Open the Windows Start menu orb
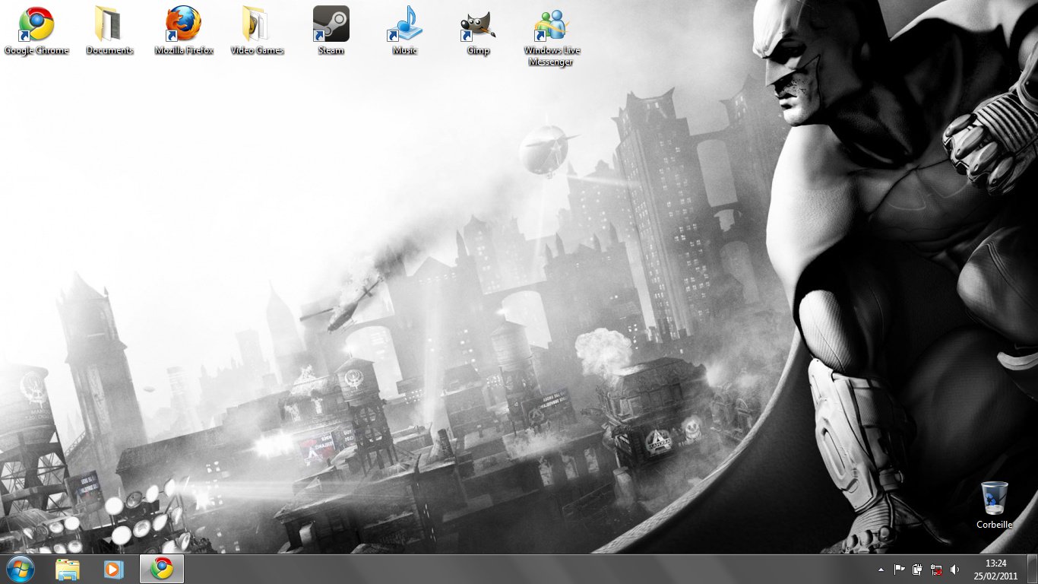Screen dimensions: 1038x584 [x=21, y=569]
